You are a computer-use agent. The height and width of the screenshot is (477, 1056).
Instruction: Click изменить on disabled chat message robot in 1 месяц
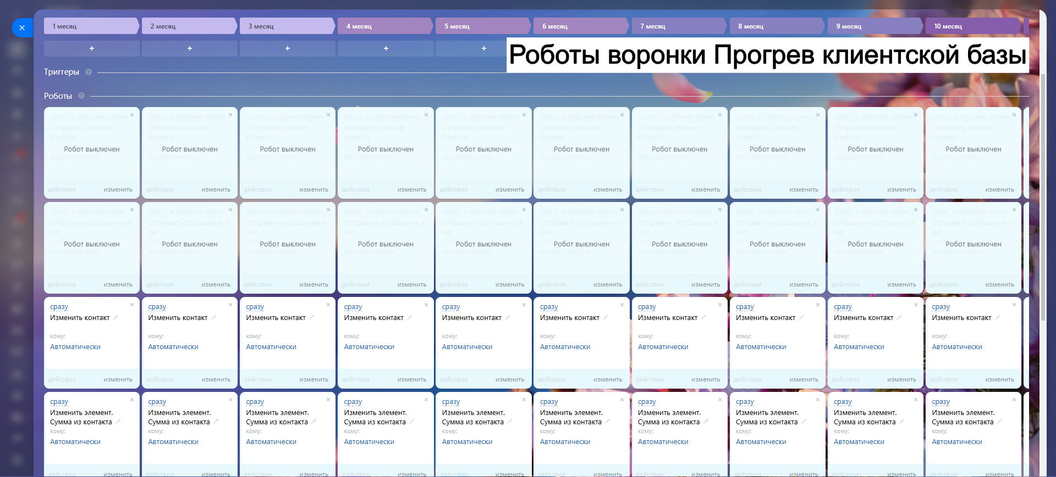(x=118, y=284)
